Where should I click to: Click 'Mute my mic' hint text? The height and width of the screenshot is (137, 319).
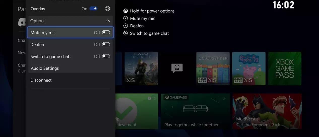point(143,19)
